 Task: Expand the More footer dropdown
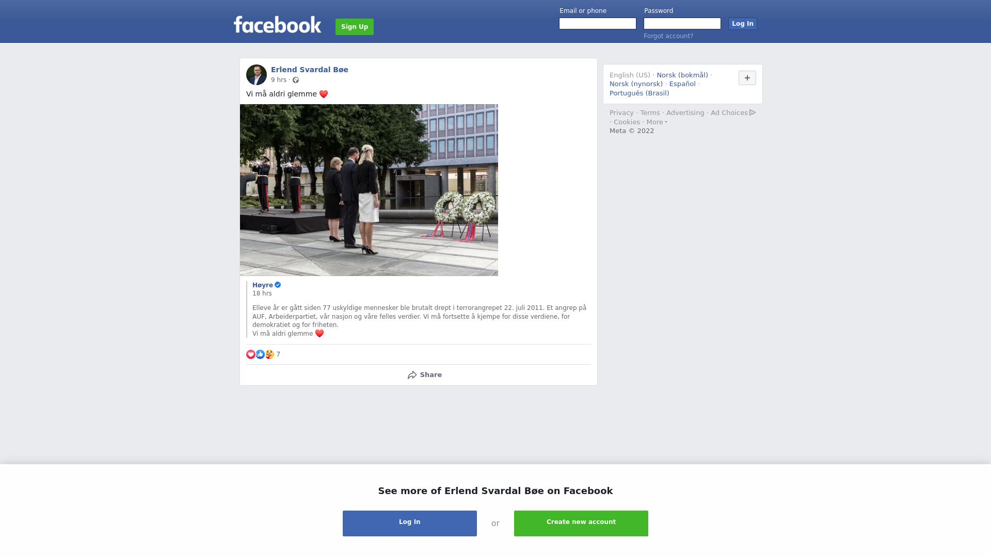coord(657,122)
